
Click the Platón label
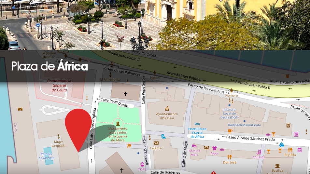[155, 78]
